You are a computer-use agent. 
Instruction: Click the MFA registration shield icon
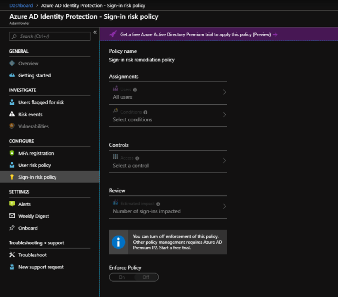click(12, 153)
